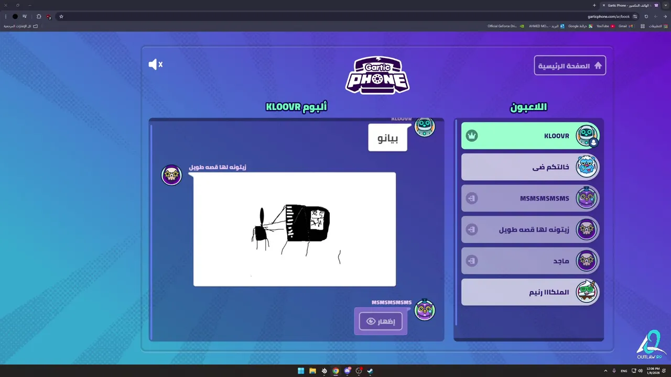Click the Gartic Phone logo

coord(377,75)
